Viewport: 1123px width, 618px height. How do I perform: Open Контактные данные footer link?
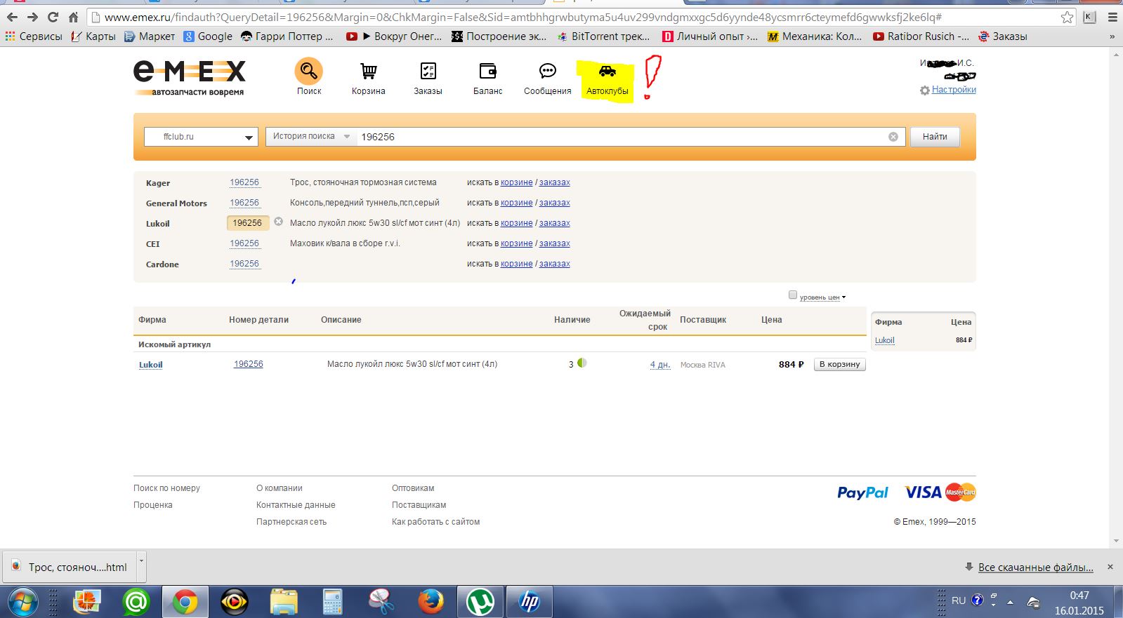point(296,505)
